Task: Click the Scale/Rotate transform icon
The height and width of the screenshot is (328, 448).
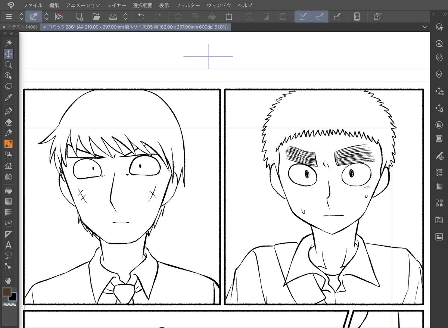Action: point(228,16)
